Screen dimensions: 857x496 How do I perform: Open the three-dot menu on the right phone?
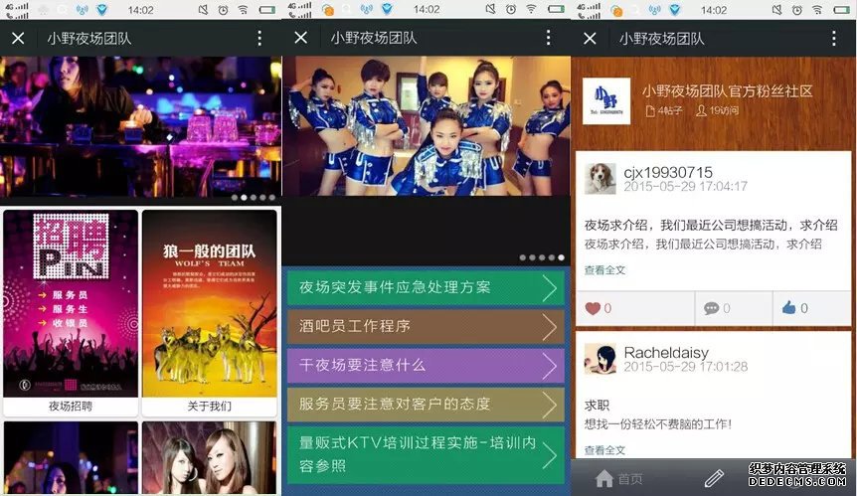point(833,38)
